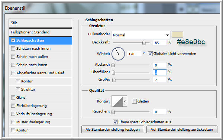Image resolution: width=223 pixels, height=140 pixels.
Task: Select Abgeflachte Kante und Relief row label
Action: coord(40,73)
